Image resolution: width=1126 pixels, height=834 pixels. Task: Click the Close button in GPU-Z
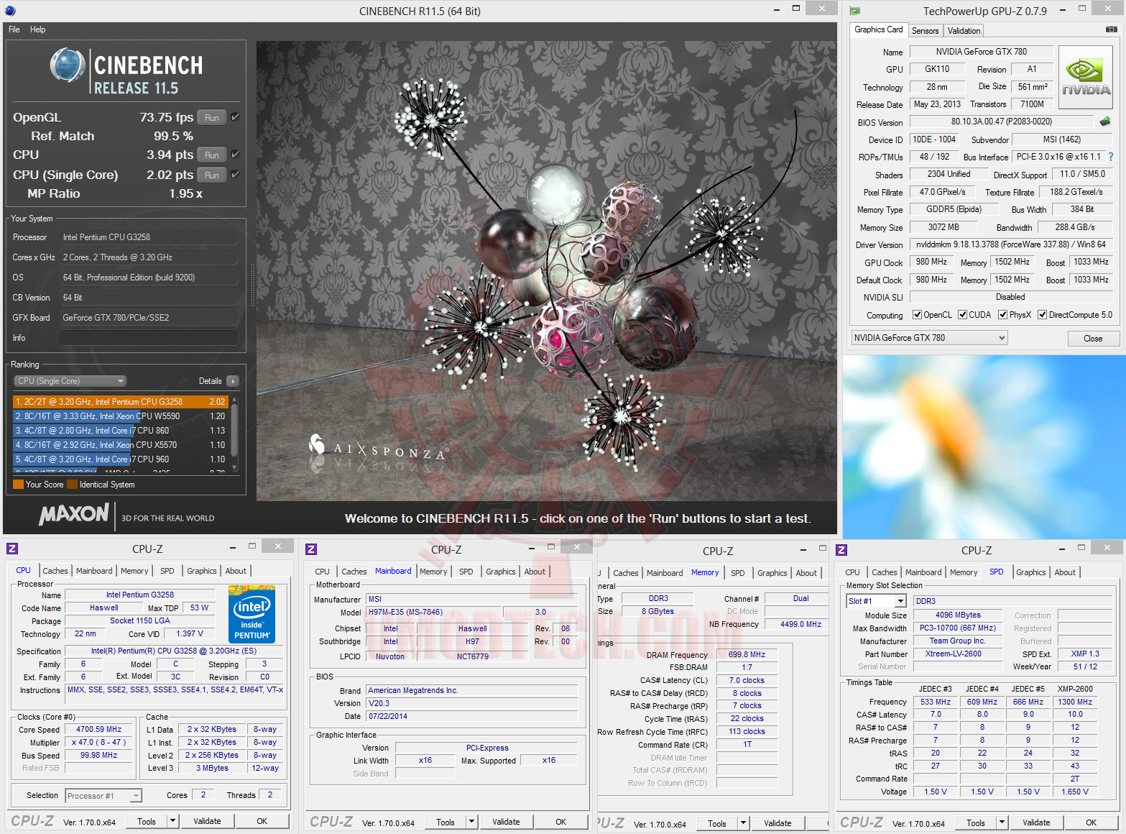pos(1093,339)
